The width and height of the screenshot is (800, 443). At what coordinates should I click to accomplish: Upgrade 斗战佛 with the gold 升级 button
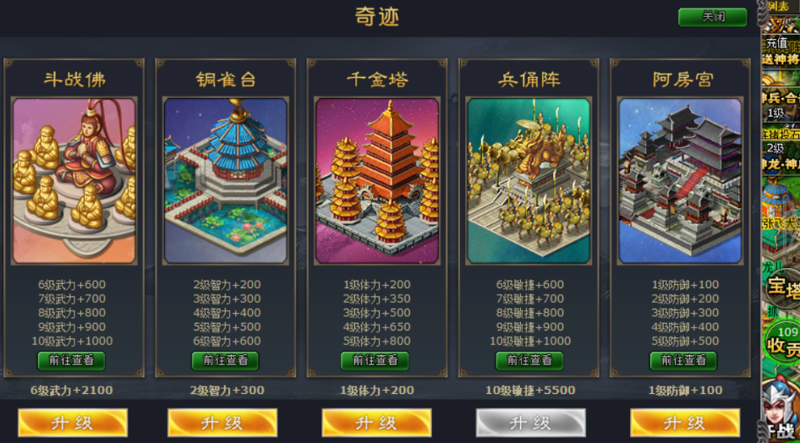pos(73,423)
